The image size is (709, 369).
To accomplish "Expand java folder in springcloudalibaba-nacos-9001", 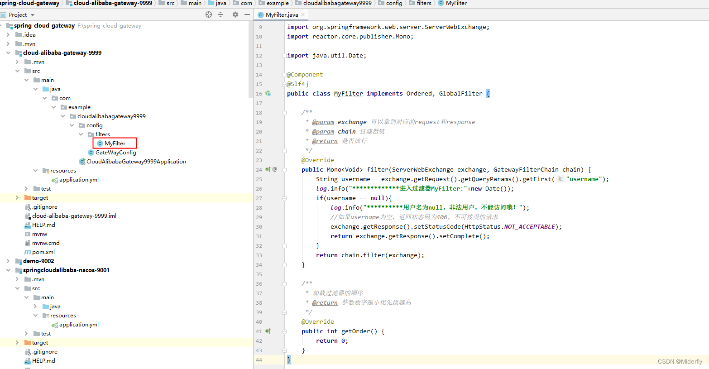I will coord(35,307).
